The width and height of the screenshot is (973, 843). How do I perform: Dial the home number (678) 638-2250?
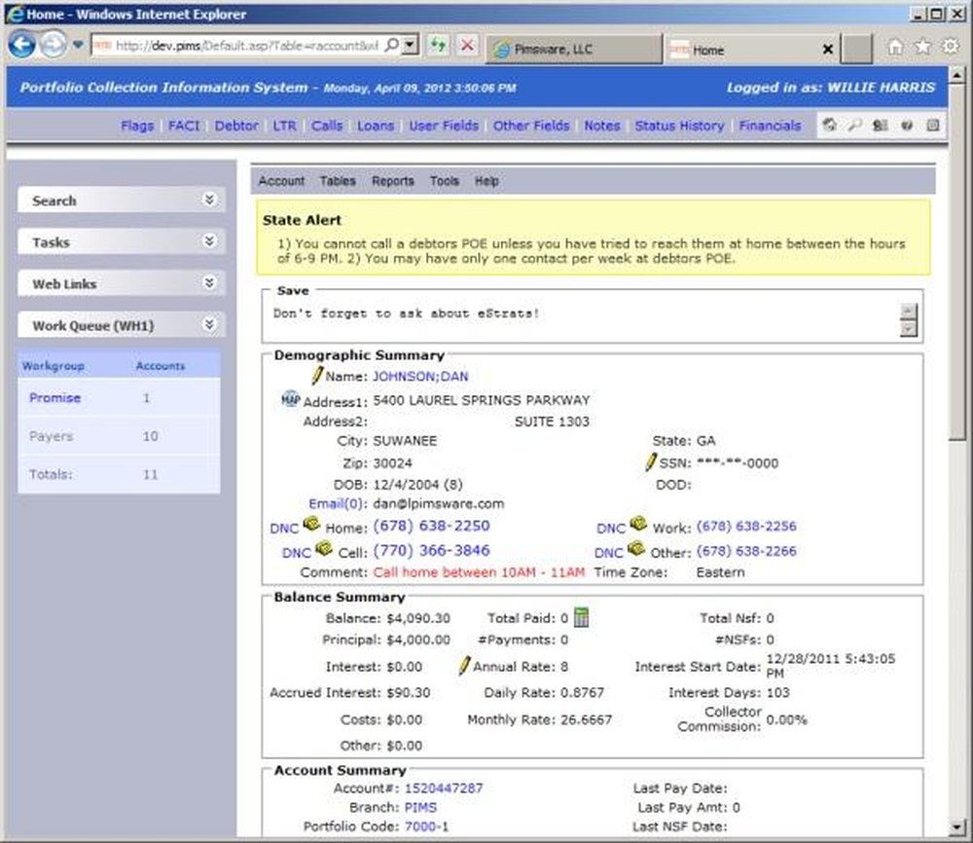431,526
